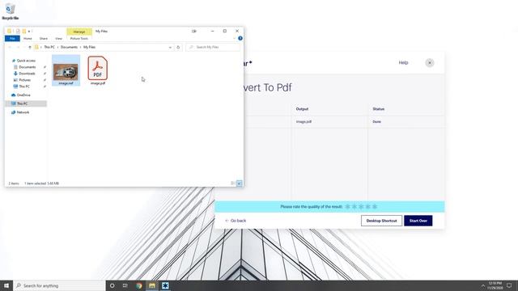
Task: Rate result with second star
Action: [x=355, y=207]
